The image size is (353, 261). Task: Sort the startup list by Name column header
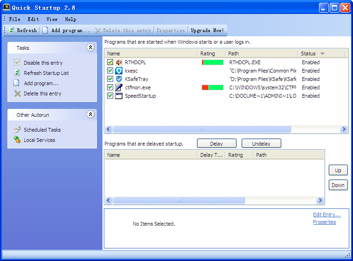(151, 54)
